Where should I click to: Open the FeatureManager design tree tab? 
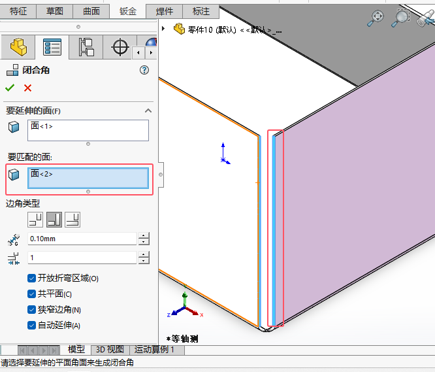coord(18,47)
